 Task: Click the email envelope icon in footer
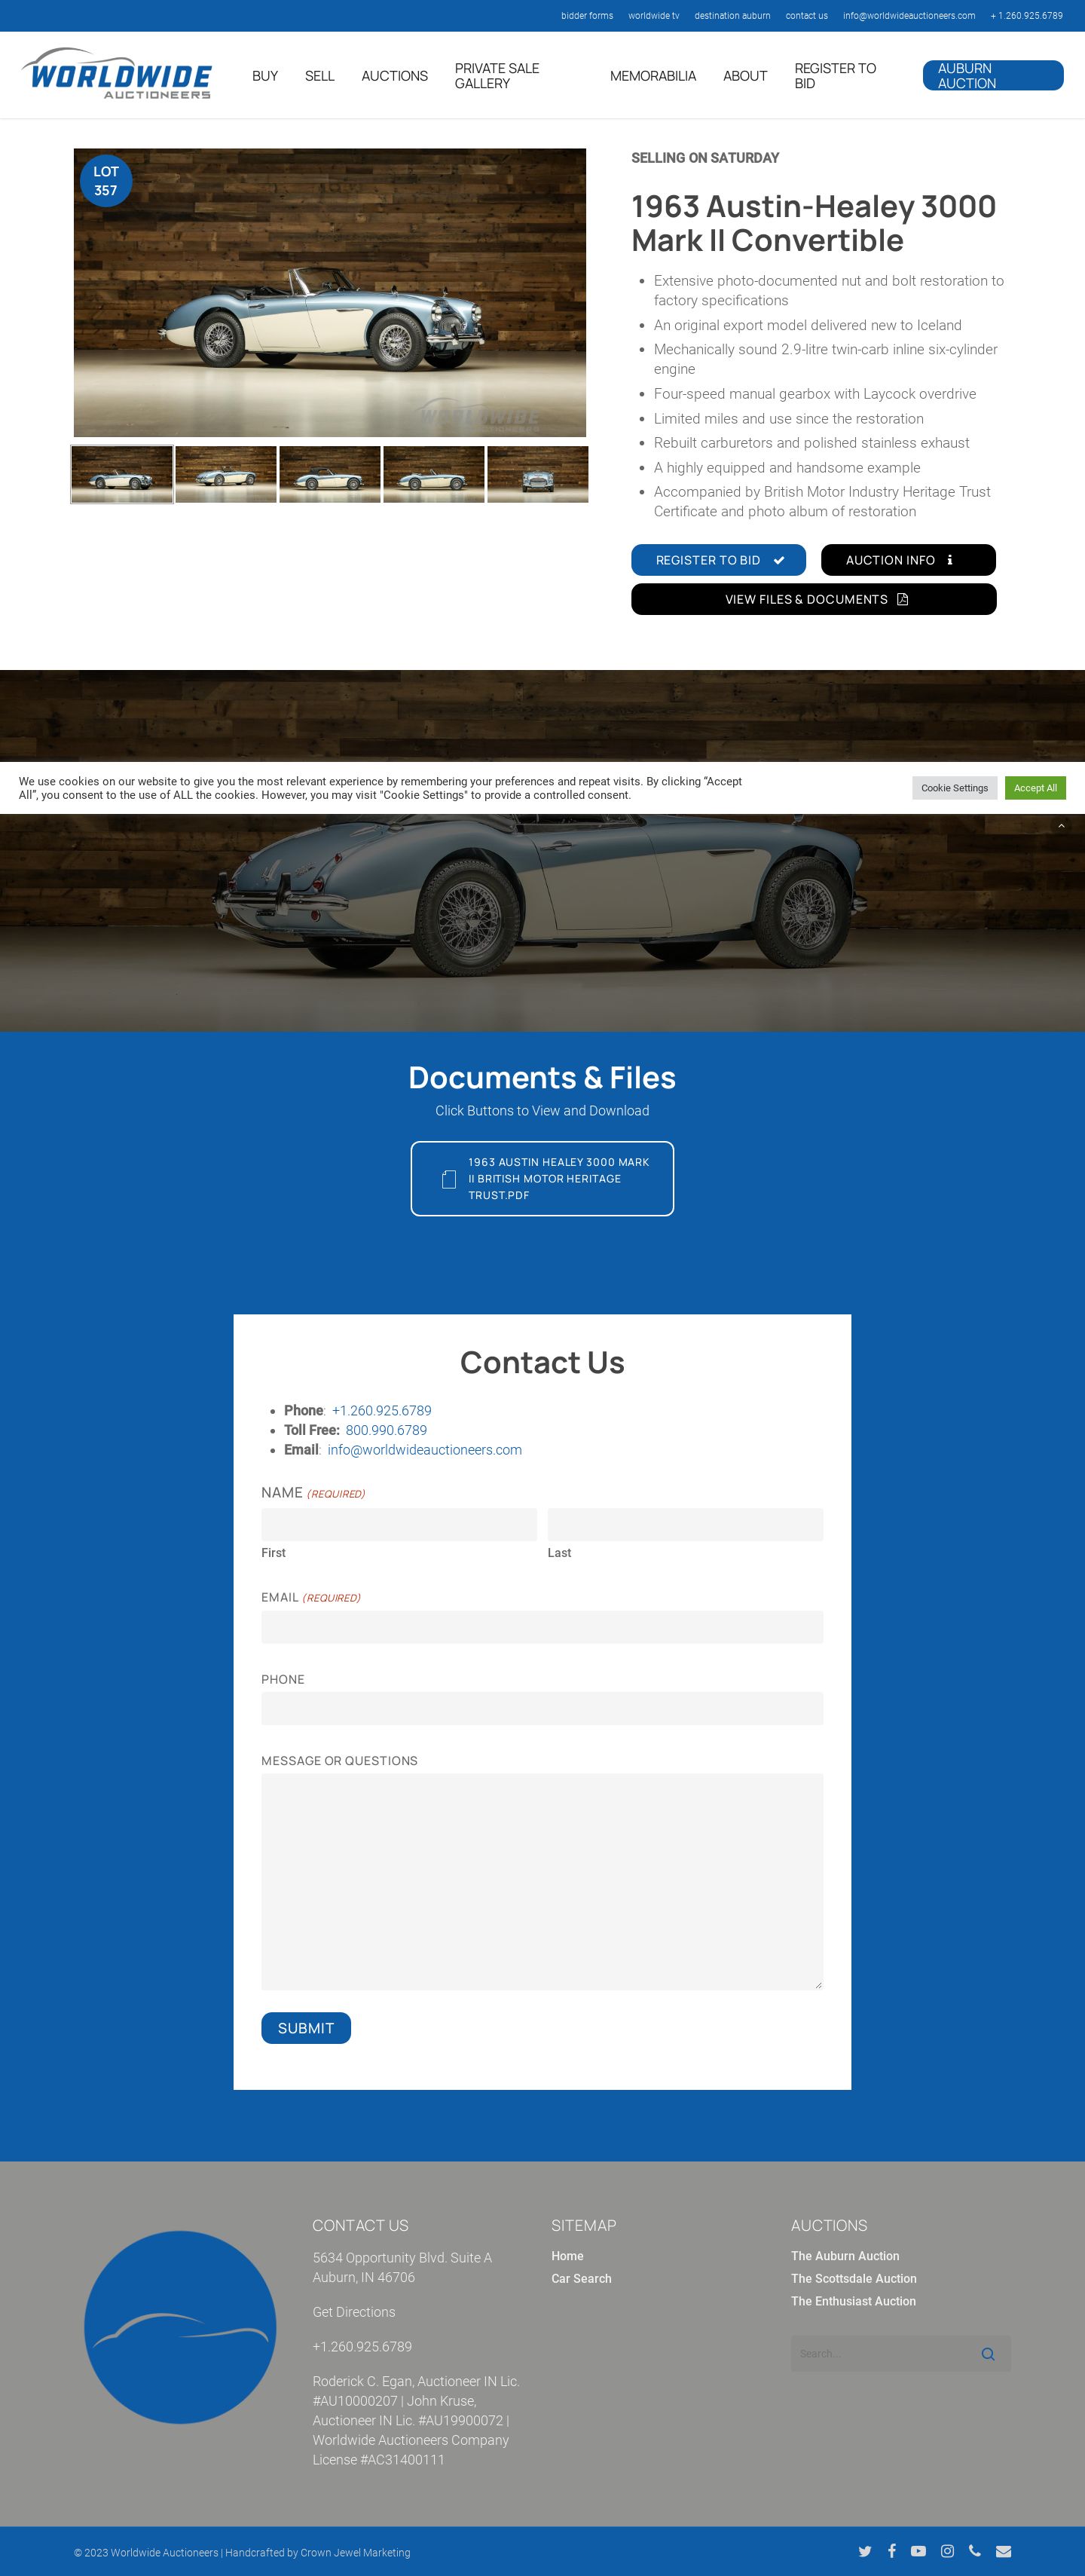click(x=1003, y=2551)
